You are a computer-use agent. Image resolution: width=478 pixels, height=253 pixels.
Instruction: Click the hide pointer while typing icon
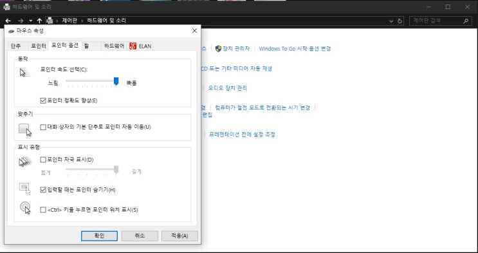coord(25,188)
